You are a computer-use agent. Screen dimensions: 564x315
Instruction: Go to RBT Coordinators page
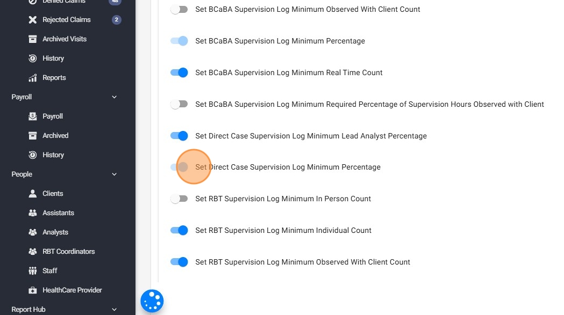click(x=68, y=252)
